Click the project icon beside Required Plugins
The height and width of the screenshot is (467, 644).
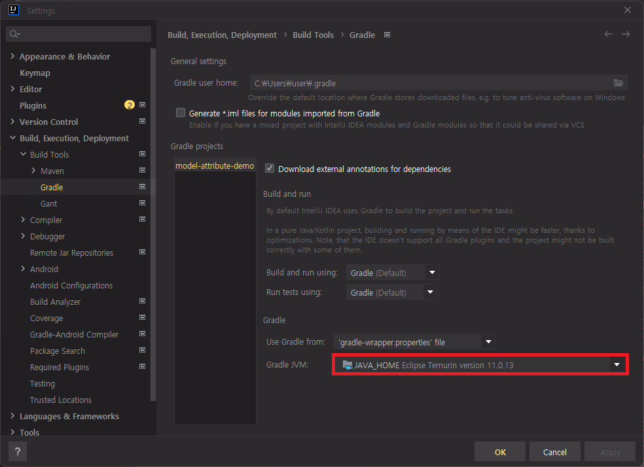pos(143,366)
